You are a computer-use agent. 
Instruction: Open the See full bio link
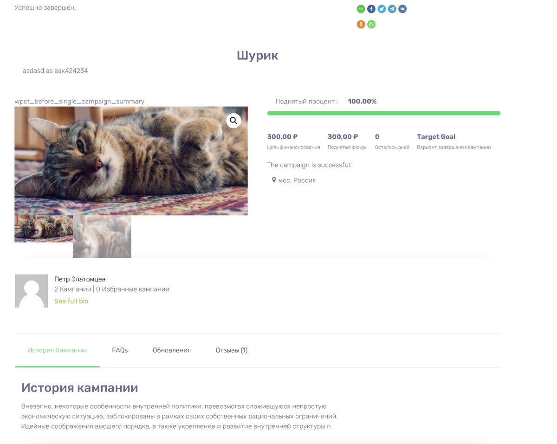(x=71, y=301)
